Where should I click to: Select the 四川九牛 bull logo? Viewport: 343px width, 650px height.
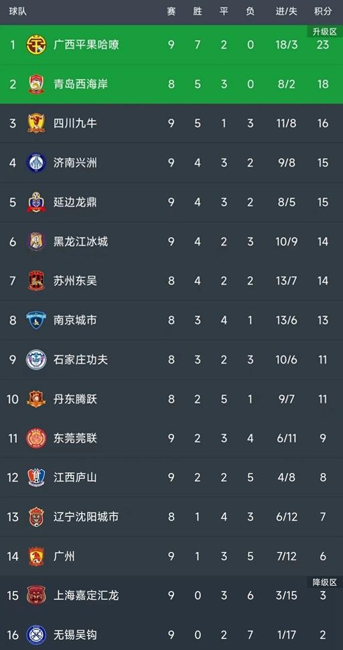click(x=36, y=123)
